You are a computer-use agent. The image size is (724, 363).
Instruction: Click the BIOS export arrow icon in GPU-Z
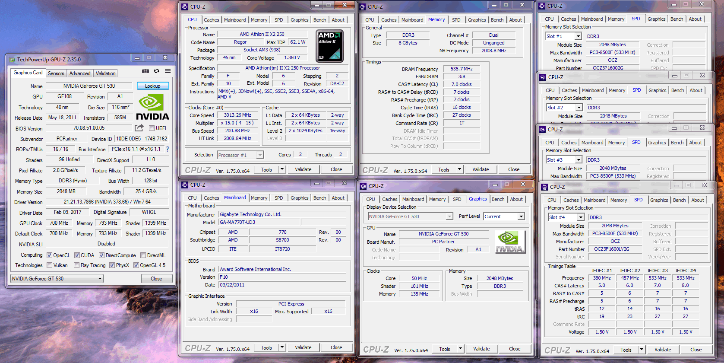pyautogui.click(x=139, y=128)
